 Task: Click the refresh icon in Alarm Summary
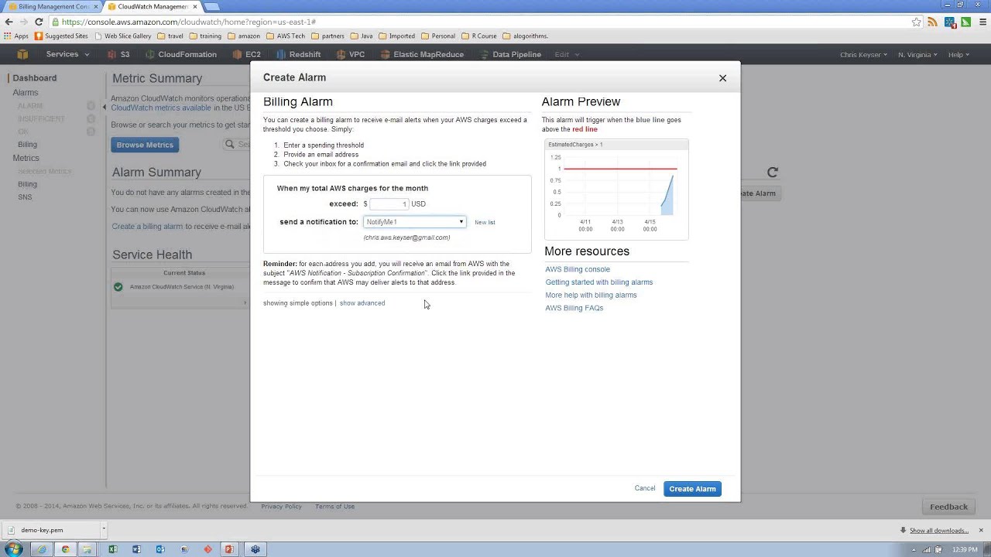click(x=772, y=173)
